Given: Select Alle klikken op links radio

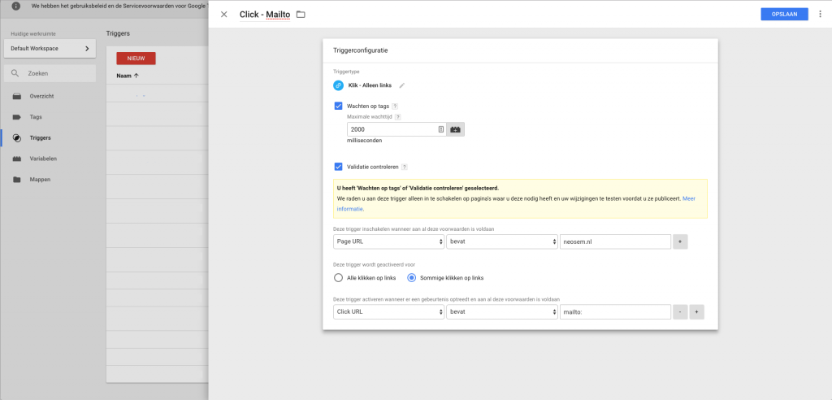Looking at the screenshot, I should point(338,277).
